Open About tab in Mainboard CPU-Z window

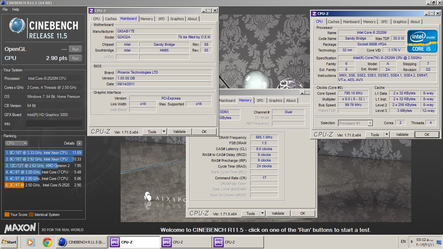click(192, 19)
